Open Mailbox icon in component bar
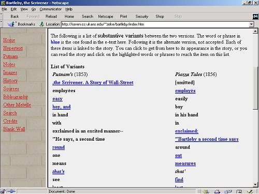Screen dimensions: 259x194 tap(217, 191)
